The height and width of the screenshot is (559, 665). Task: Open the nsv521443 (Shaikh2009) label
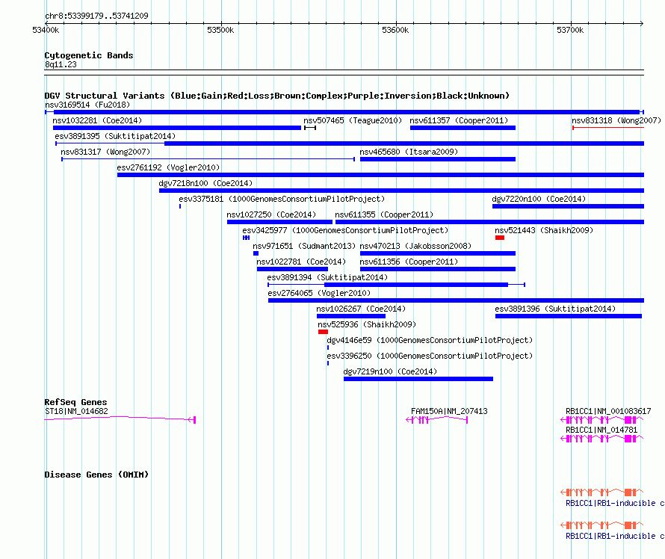coord(544,230)
